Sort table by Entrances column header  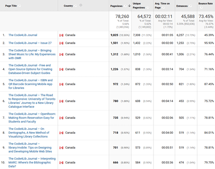click(182, 6)
